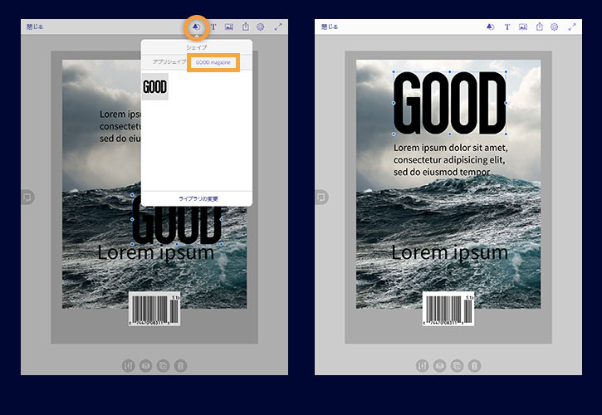Open the adjustment sliders icon below the right canvas

(x=423, y=365)
